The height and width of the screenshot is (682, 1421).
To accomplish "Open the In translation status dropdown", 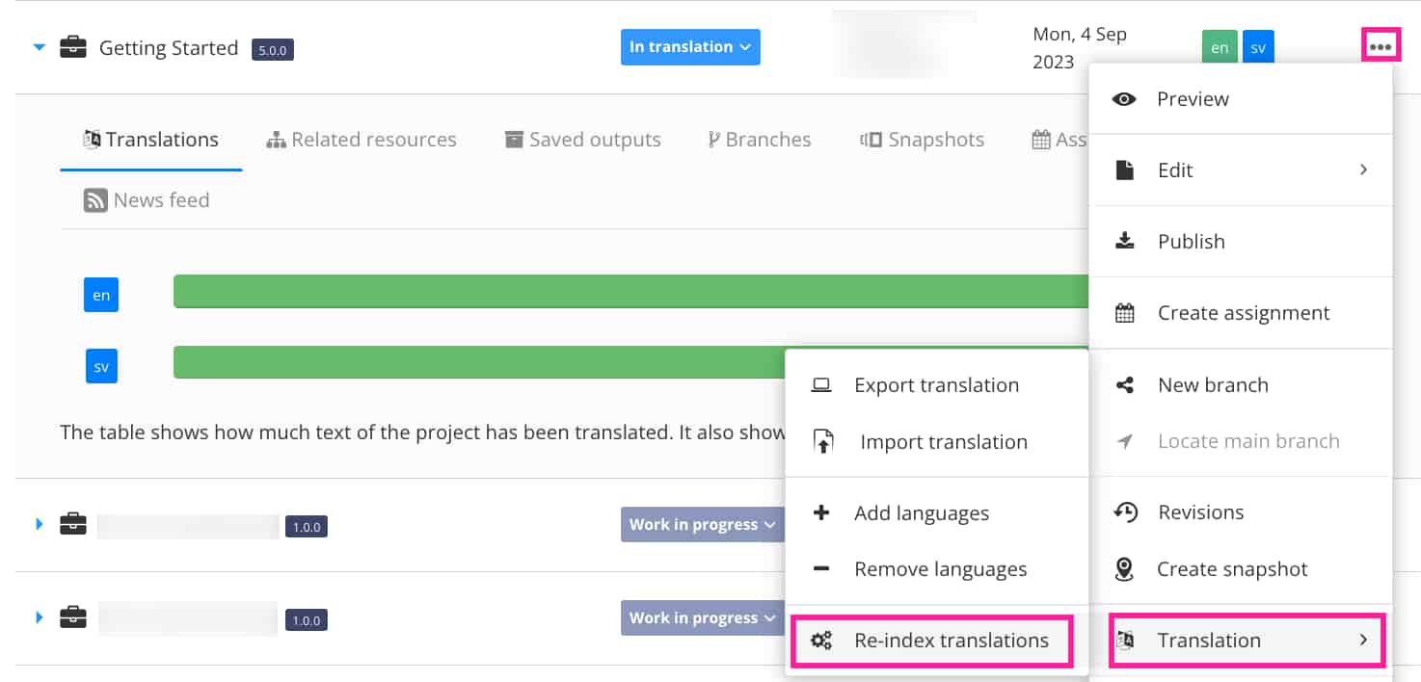I will click(x=690, y=46).
